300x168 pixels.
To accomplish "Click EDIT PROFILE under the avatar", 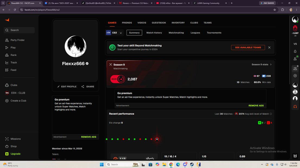I will coord(67,87).
